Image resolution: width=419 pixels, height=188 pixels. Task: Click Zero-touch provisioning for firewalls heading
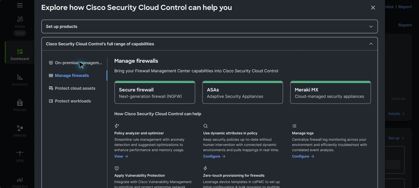(234, 175)
